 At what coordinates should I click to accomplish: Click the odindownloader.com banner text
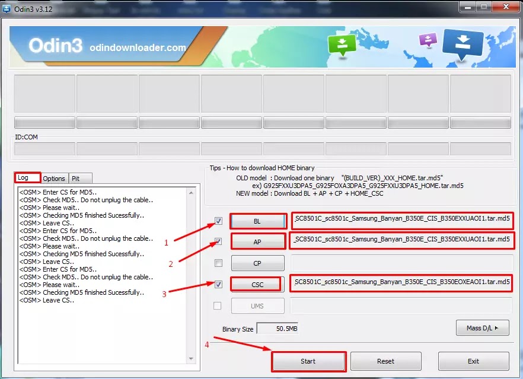point(138,47)
